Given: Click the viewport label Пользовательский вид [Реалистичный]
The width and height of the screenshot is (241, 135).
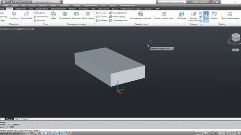Looking at the screenshot, I should tap(17, 29).
